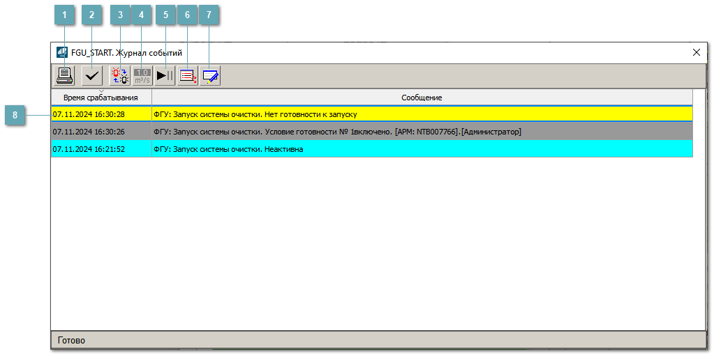This screenshot has height=356, width=714.
Task: Click callout marker number 8
Action: click(15, 115)
